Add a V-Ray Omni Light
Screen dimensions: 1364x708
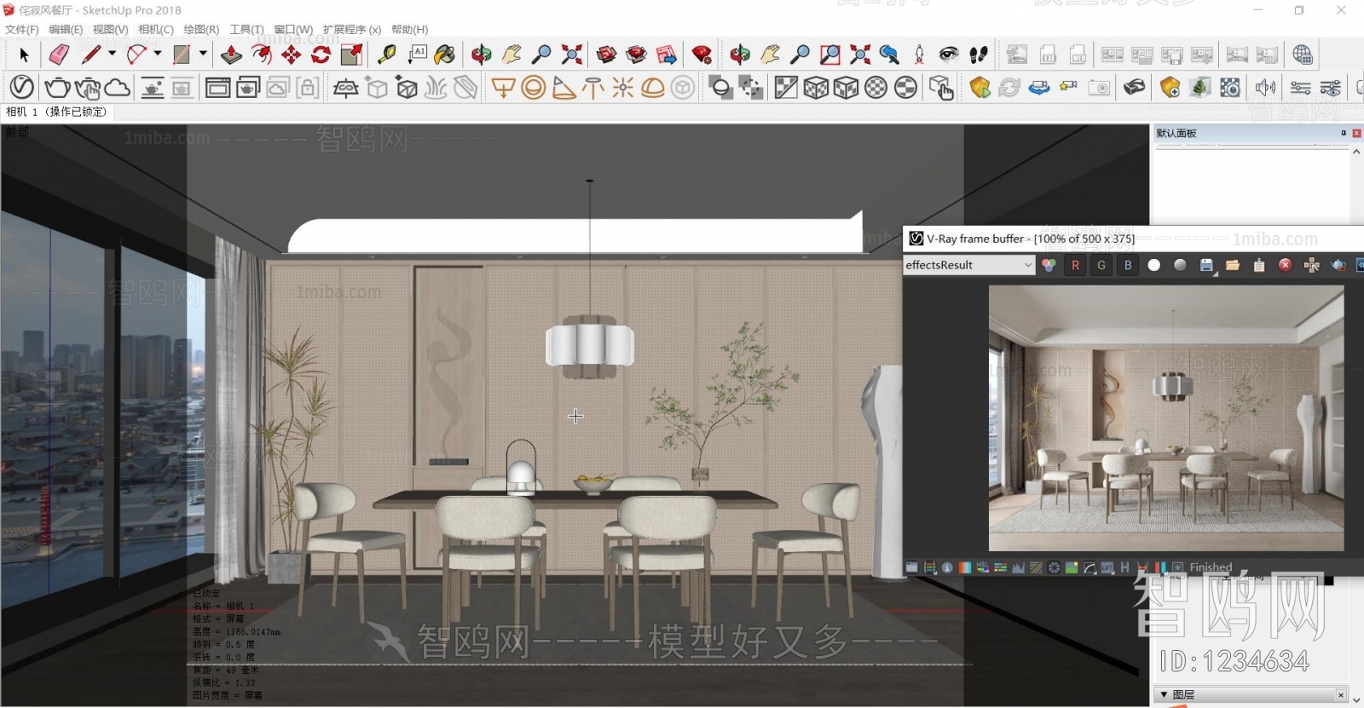coord(623,88)
